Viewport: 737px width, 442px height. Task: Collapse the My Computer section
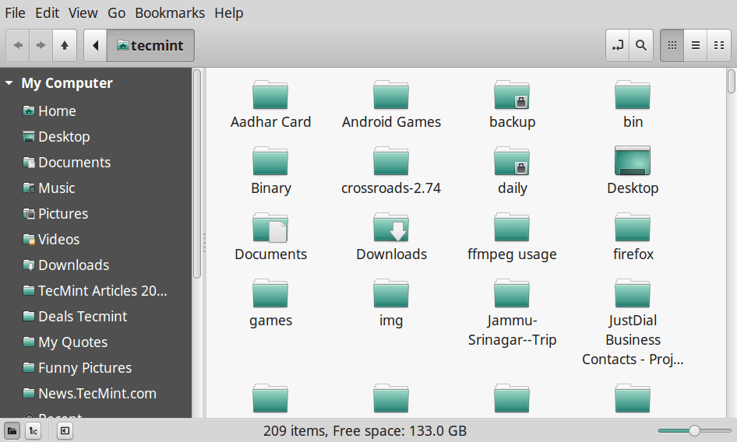click(9, 83)
